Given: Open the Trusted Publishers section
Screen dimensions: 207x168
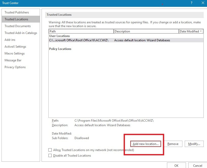Looking at the screenshot, I should [x=17, y=12].
